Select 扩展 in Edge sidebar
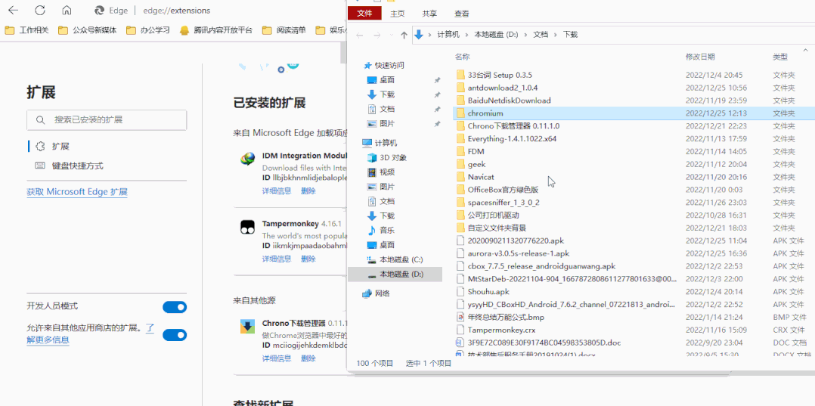This screenshot has width=815, height=406. click(x=60, y=147)
